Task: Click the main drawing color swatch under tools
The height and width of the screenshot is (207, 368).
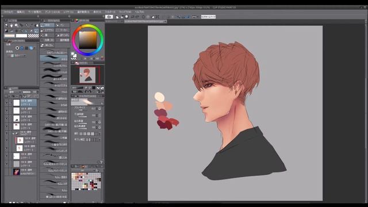Action: [9, 36]
